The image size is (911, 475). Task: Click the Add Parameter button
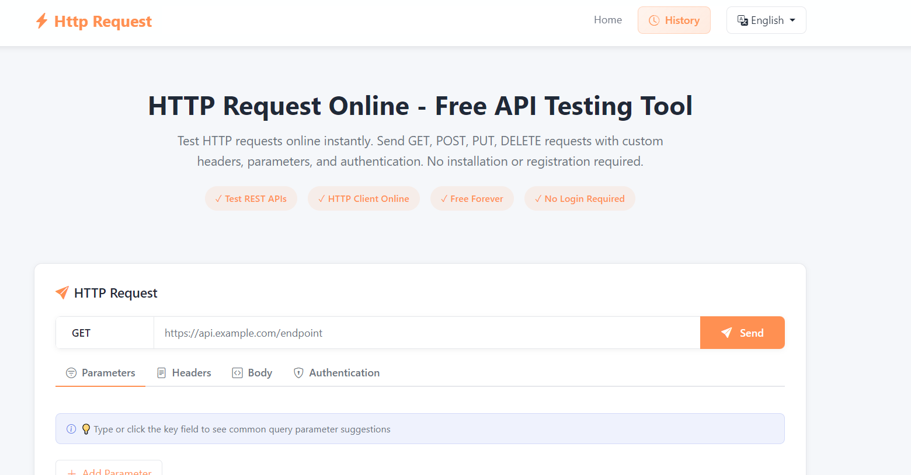point(109,470)
